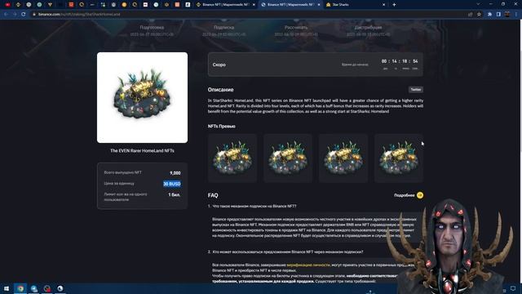This screenshot has width=522, height=294.
Task: Open the Chrome three-dot menu
Action: [x=516, y=15]
